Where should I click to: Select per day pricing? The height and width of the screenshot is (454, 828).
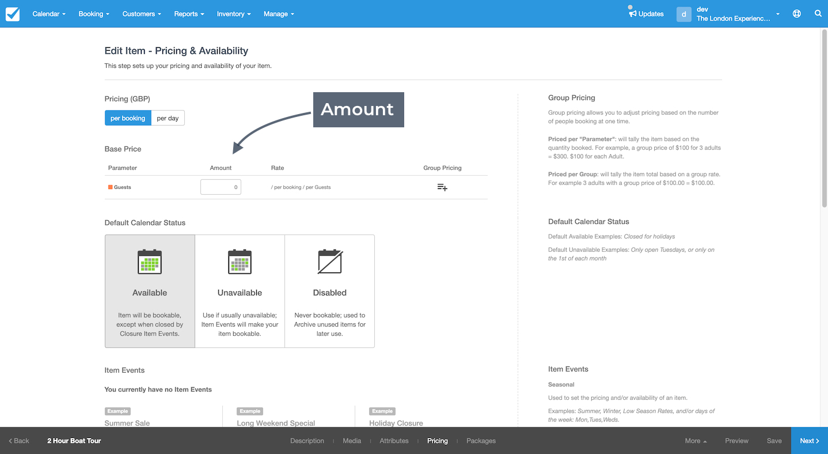pos(168,118)
